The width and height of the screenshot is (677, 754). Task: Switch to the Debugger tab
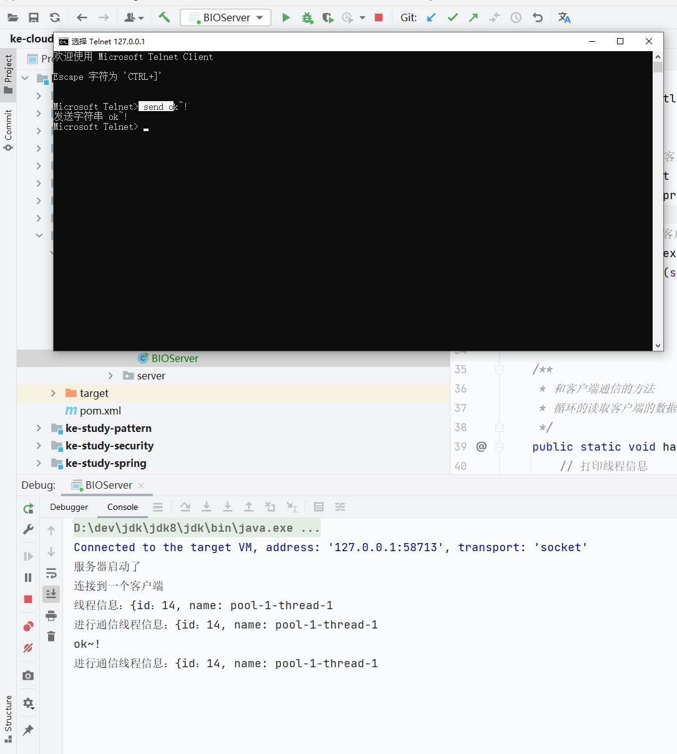[x=69, y=507]
